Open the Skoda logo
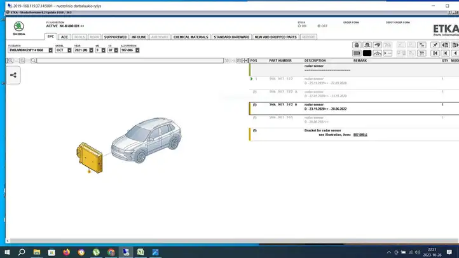Screen dimensions: 459x258 (18, 28)
